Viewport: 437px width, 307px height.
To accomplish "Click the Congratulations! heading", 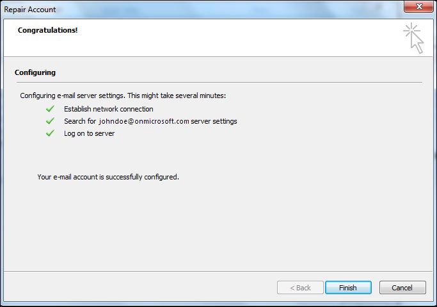I will [48, 30].
